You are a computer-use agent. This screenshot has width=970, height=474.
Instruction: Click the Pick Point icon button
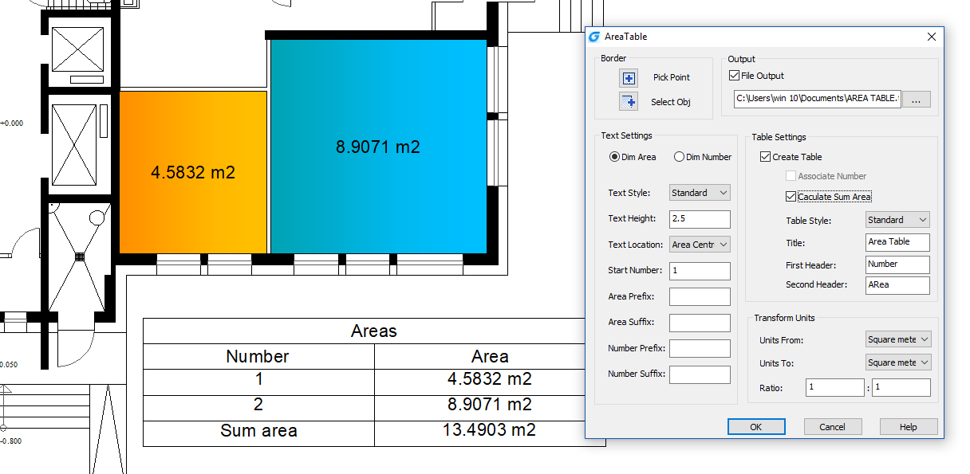pyautogui.click(x=629, y=78)
